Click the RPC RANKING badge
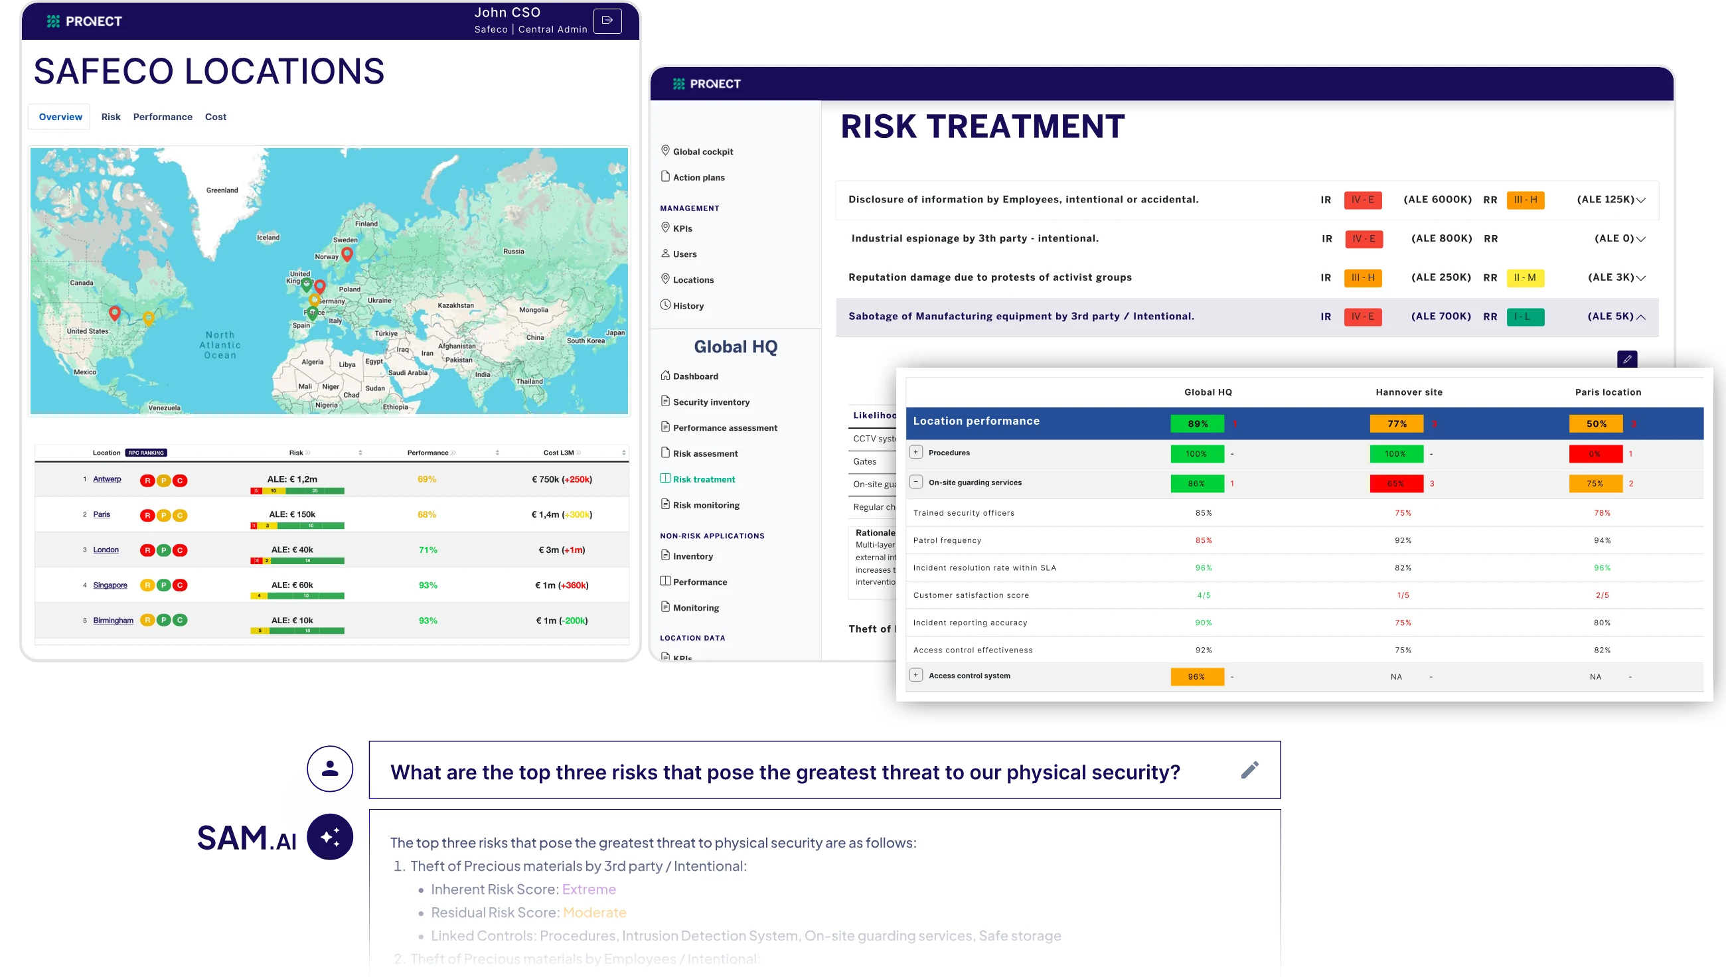The width and height of the screenshot is (1726, 977). pos(145,453)
